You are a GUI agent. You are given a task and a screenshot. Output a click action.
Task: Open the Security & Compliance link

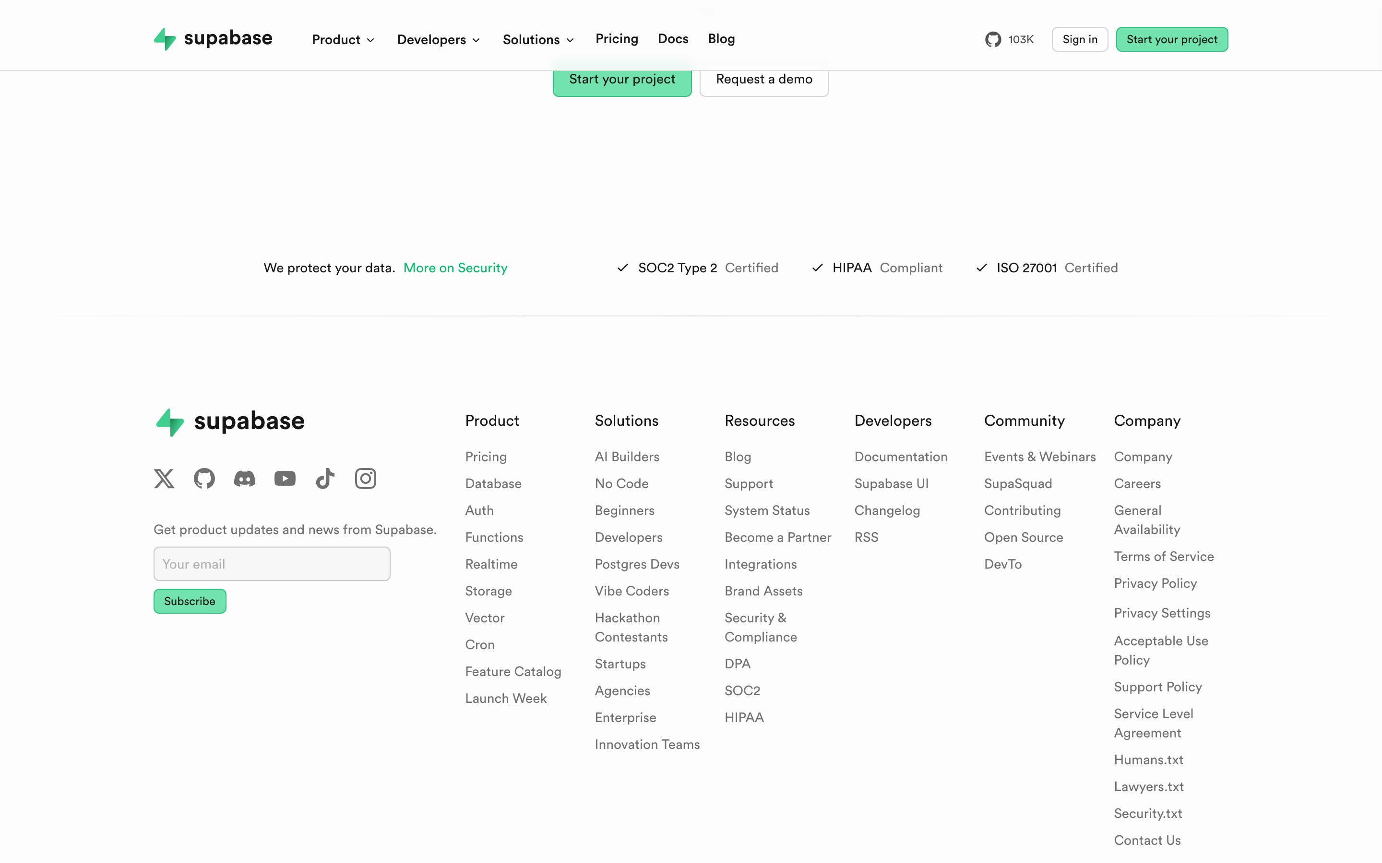[x=761, y=627]
